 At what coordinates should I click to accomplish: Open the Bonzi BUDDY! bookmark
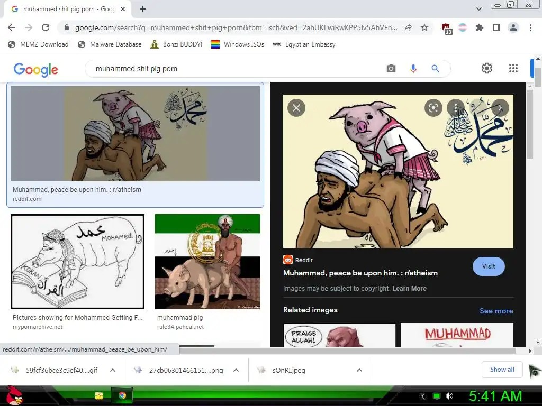[x=176, y=44]
